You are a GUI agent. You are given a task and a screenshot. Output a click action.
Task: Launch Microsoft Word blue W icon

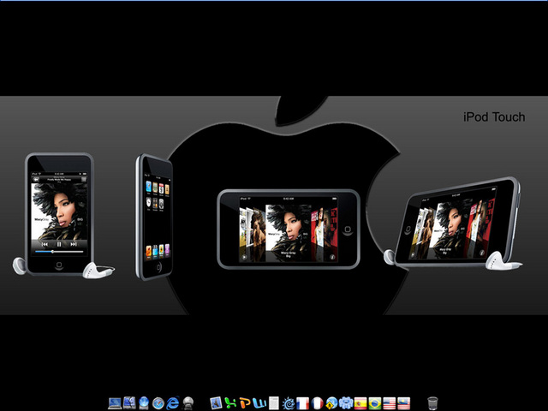259,403
